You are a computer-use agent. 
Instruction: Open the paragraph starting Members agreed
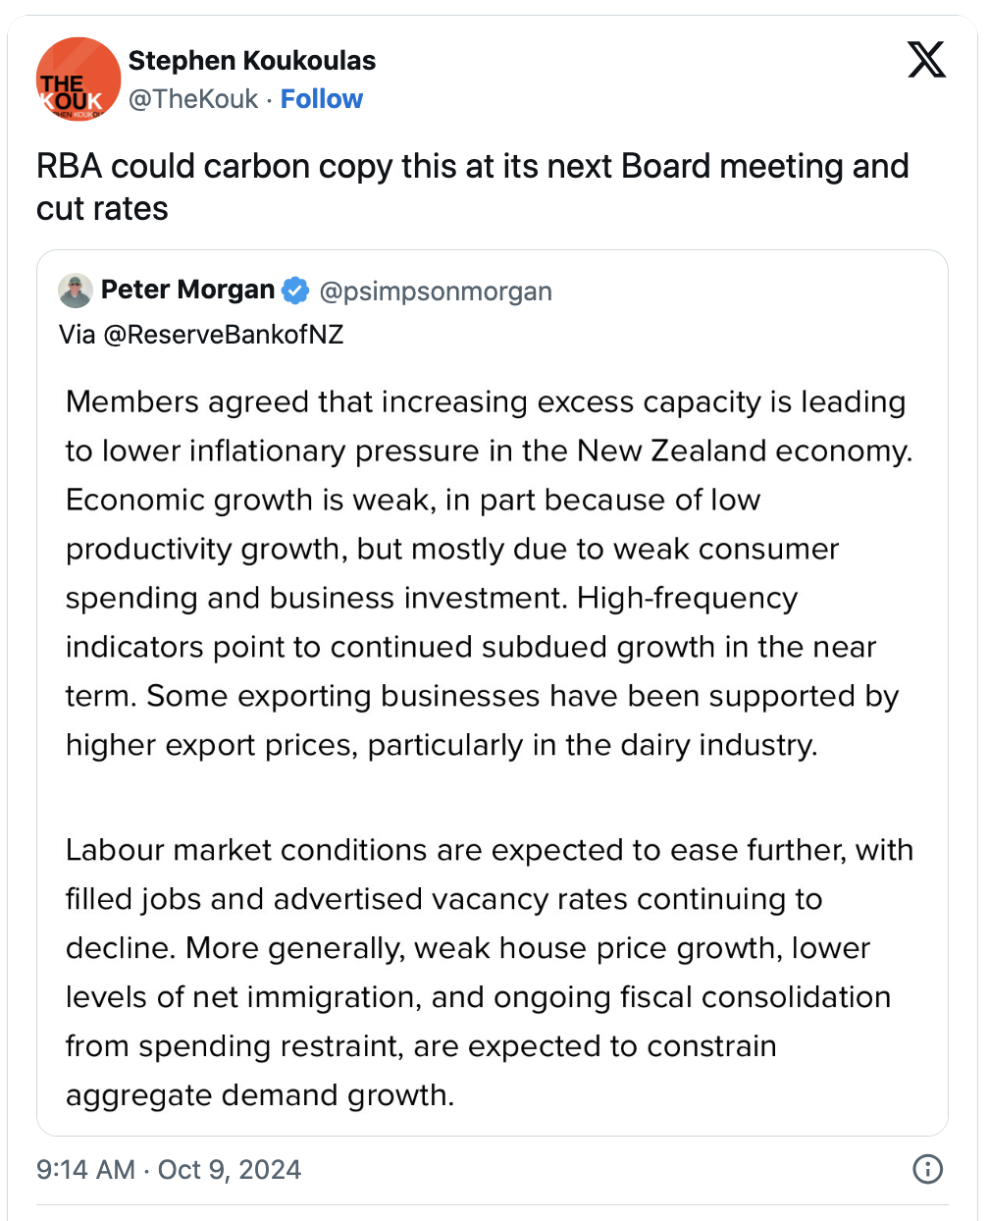point(490,573)
